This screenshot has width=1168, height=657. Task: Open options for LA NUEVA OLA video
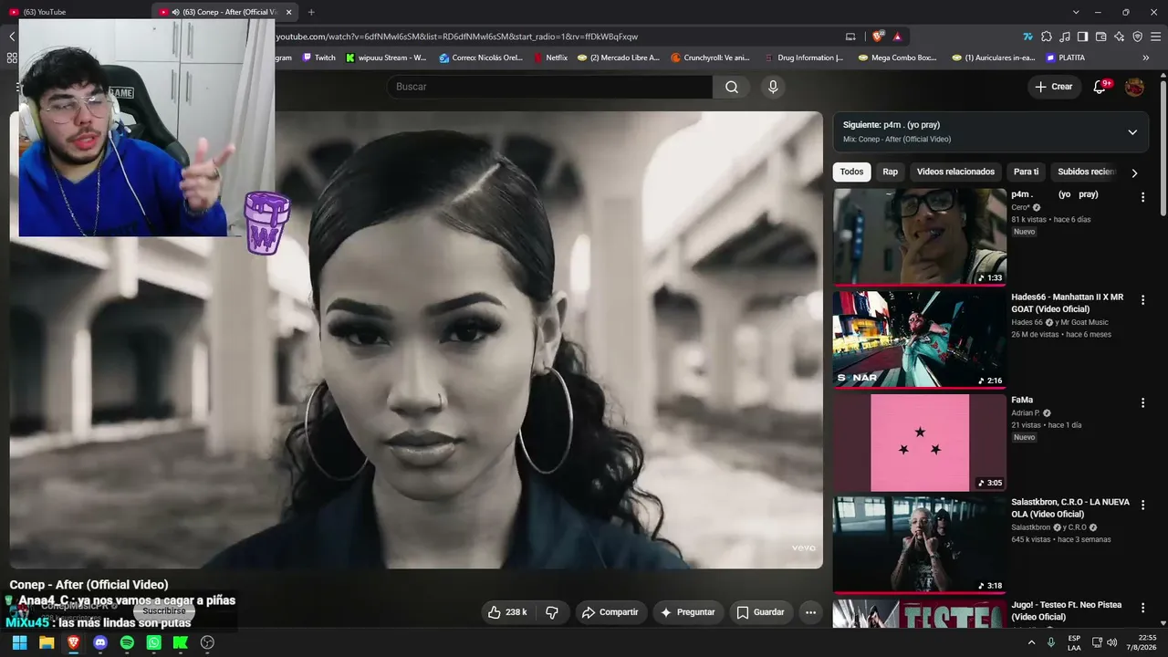1142,505
